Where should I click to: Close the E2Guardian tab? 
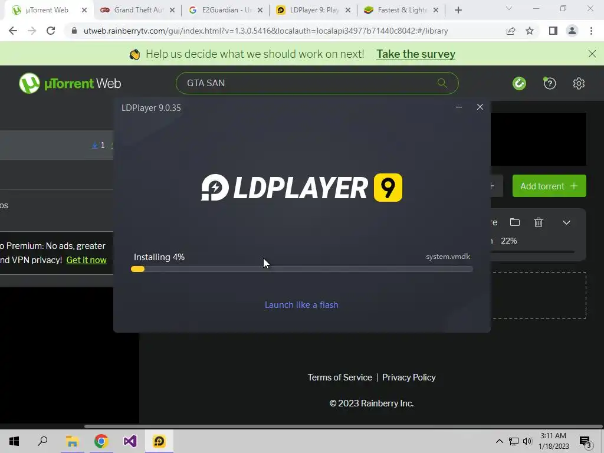point(260,11)
